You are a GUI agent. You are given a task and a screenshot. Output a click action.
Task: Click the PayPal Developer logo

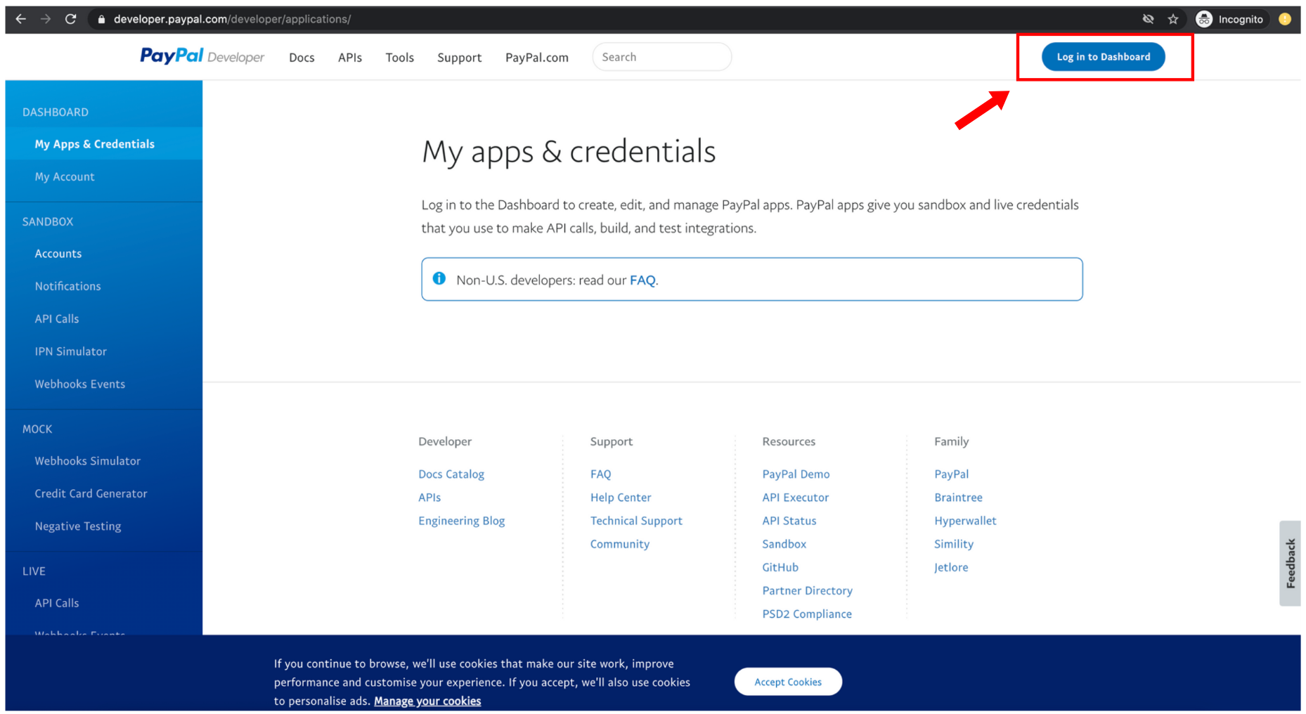[x=202, y=56]
